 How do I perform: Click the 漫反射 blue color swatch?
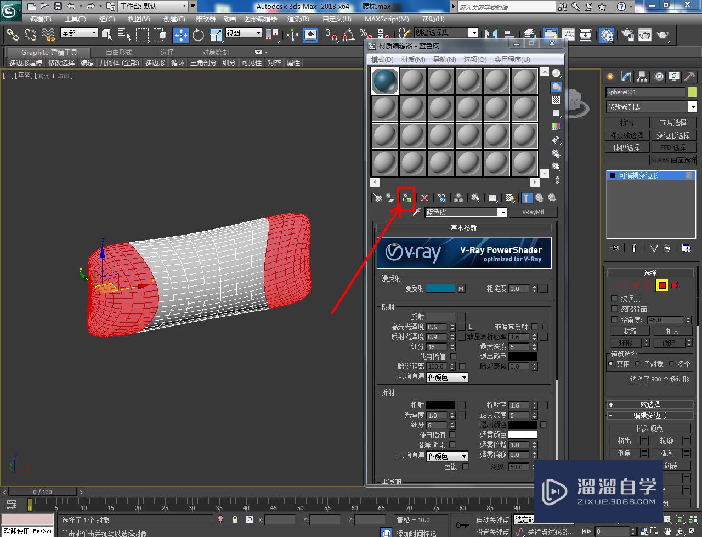click(x=440, y=288)
